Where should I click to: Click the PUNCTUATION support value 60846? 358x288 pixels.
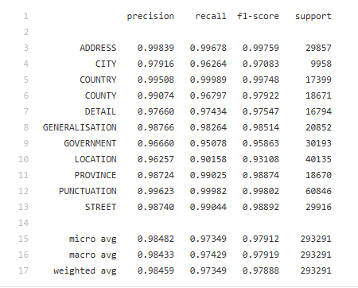(x=318, y=191)
